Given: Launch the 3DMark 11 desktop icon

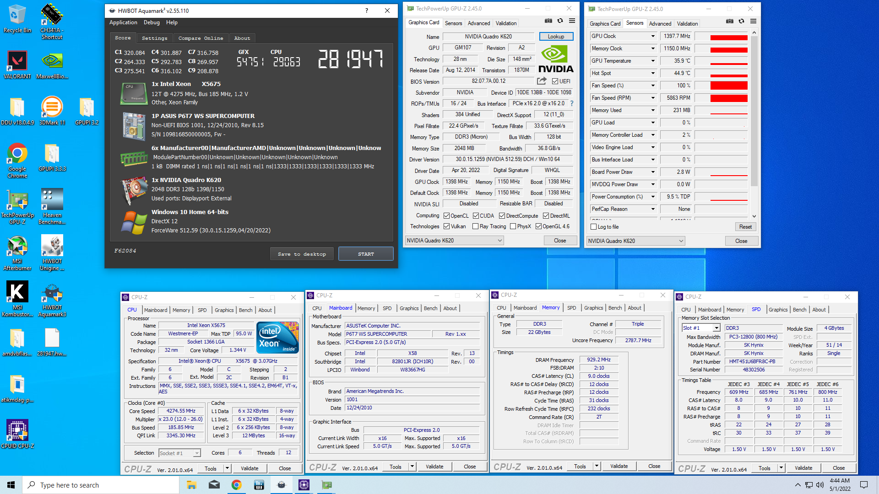Looking at the screenshot, I should pos(52,111).
